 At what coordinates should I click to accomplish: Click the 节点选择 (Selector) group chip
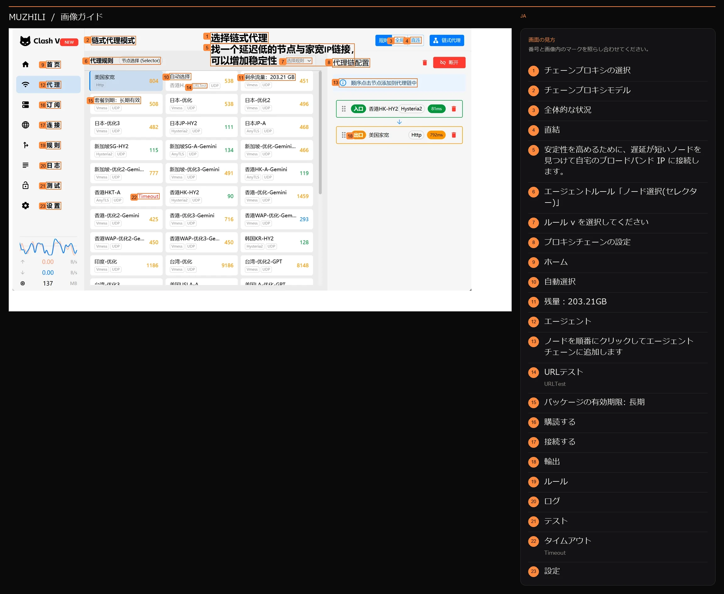coord(140,61)
